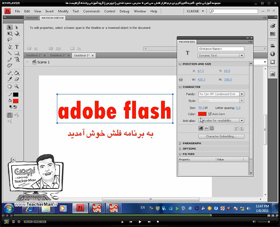Open the black Stroke color swatch
This screenshot has height=227, width=280.
pos(16,95)
